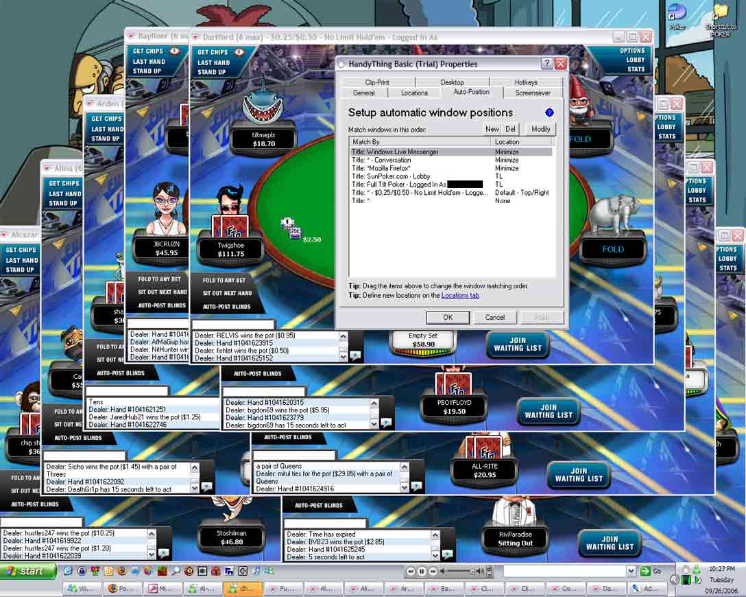Open chat bubble icon beside bigdon69 chat log
The width and height of the screenshot is (746, 597).
386,422
